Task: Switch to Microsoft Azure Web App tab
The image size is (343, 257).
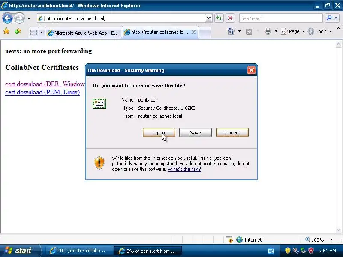Action: (x=83, y=33)
